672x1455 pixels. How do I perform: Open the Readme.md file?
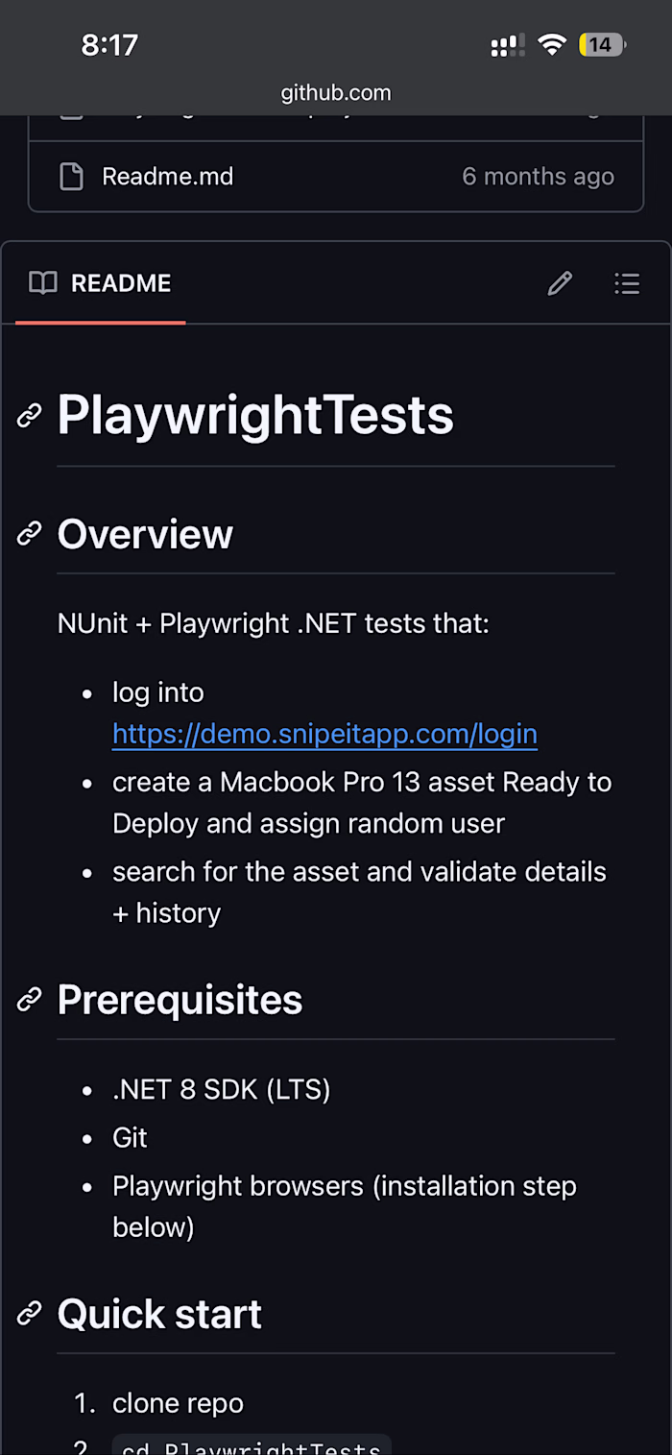(167, 176)
